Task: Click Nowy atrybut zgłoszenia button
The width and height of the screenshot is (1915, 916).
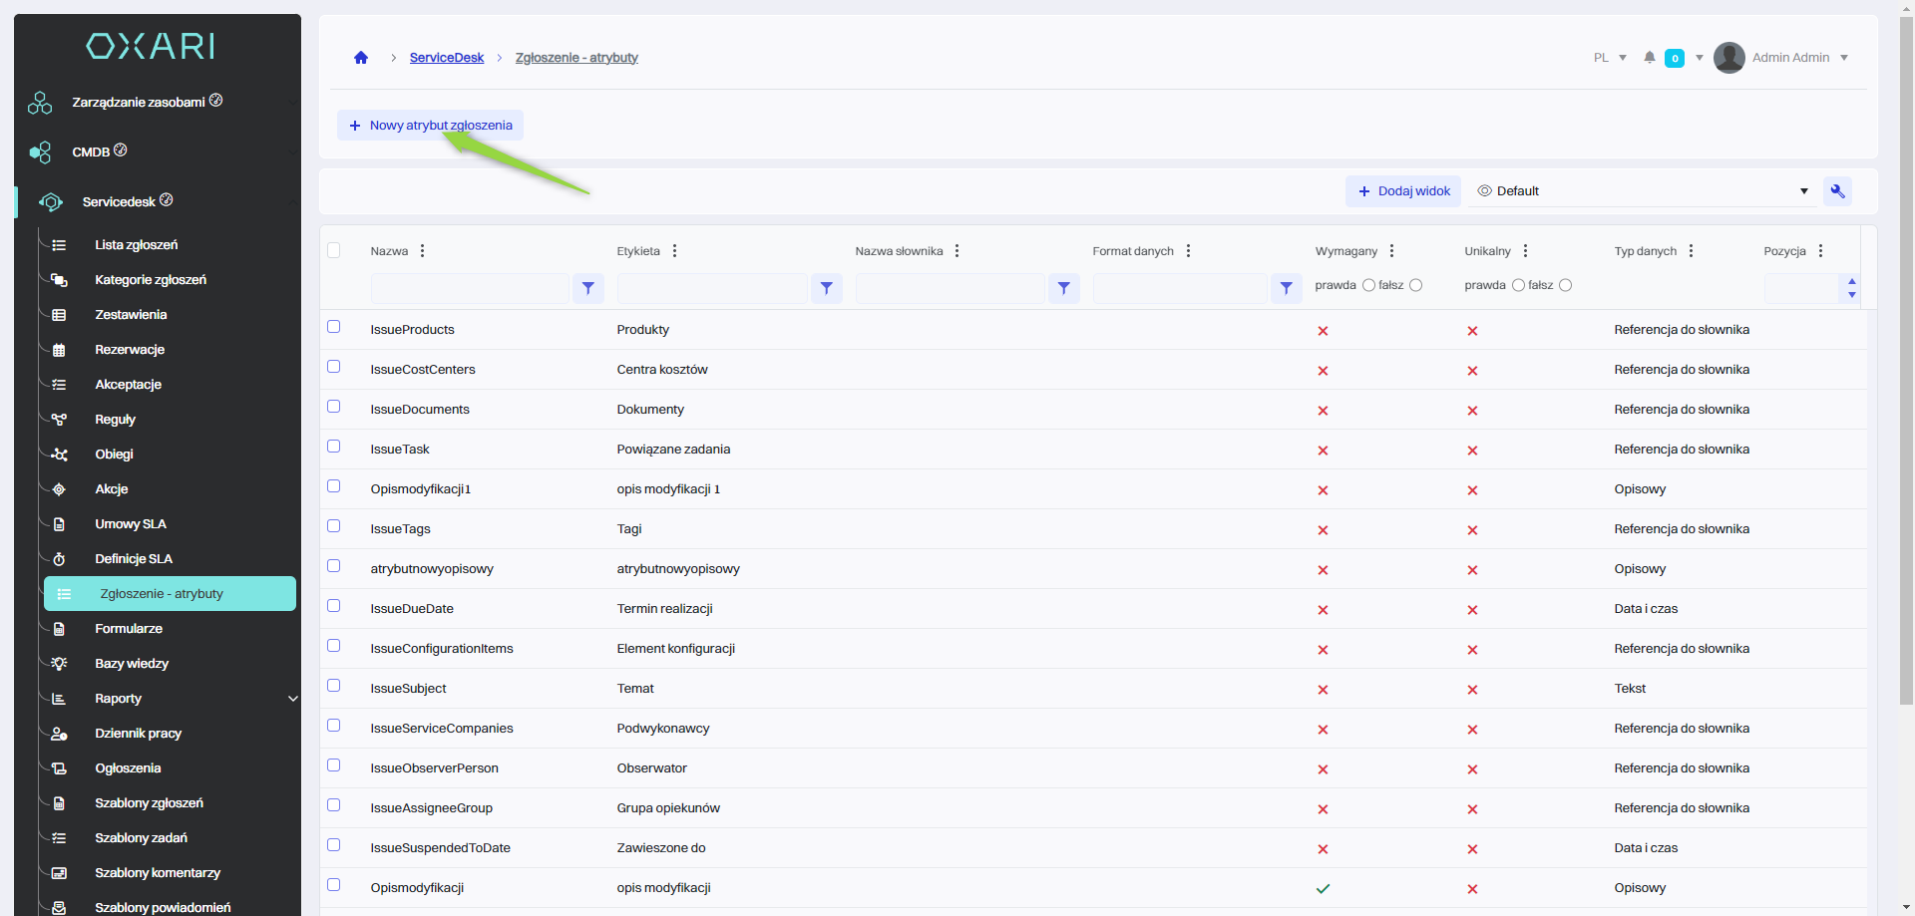Action: tap(430, 126)
